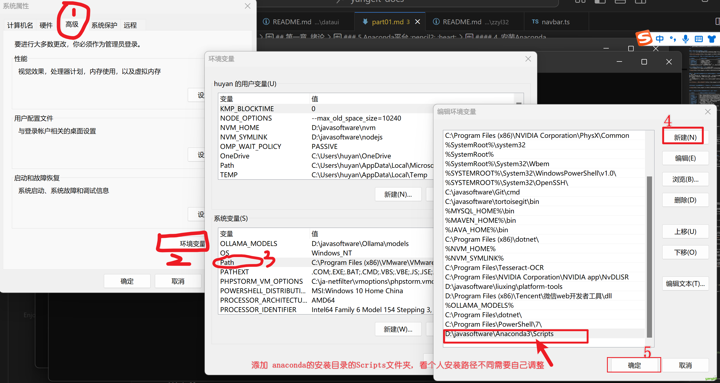Toggle Sogou Chinese/English input mode
This screenshot has height=383, width=720.
(x=660, y=39)
